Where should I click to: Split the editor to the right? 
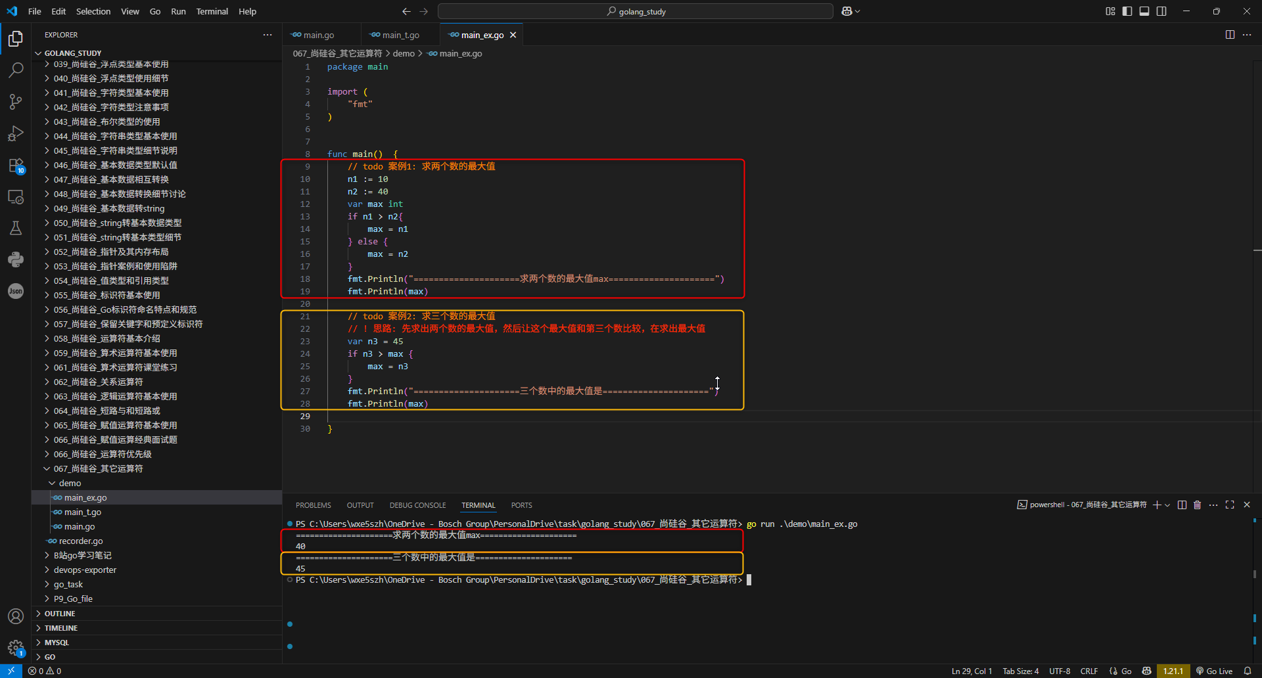pyautogui.click(x=1230, y=35)
